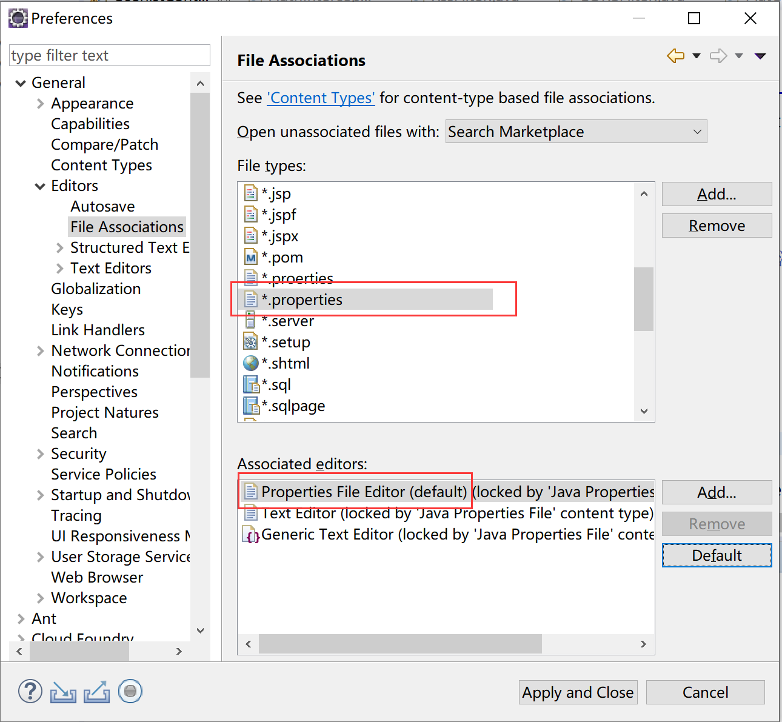Click the Help question mark icon
Image resolution: width=782 pixels, height=722 pixels.
pos(30,691)
